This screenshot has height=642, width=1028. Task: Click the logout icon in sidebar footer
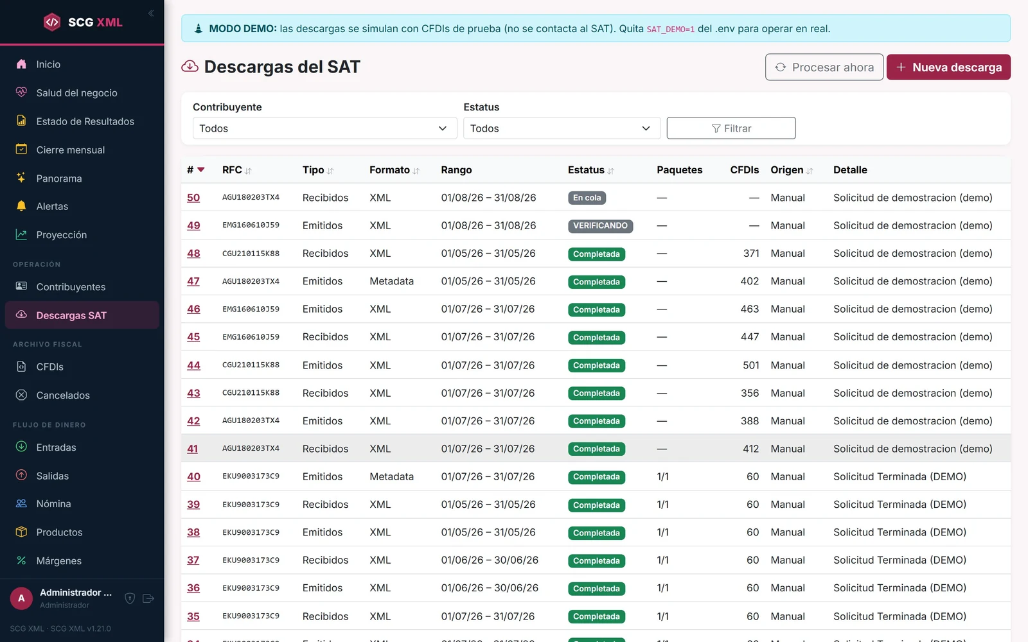(x=148, y=598)
